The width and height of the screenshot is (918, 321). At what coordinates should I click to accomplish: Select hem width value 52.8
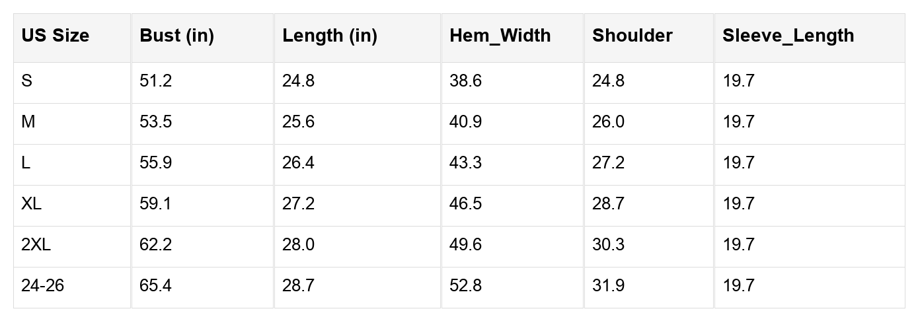465,286
